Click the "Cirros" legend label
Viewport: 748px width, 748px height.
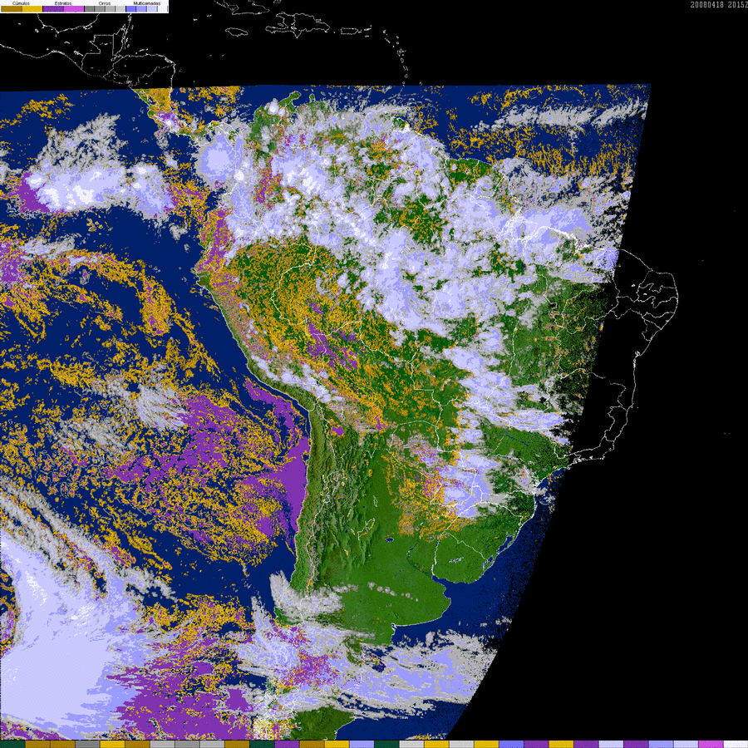tap(105, 3)
